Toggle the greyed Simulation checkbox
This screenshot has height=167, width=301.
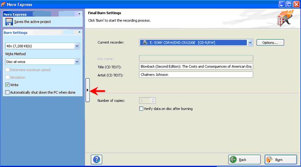[7, 77]
